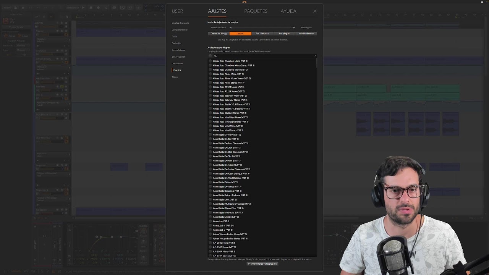Select Por plug-in hosting mode
The width and height of the screenshot is (489, 275).
pos(284,34)
